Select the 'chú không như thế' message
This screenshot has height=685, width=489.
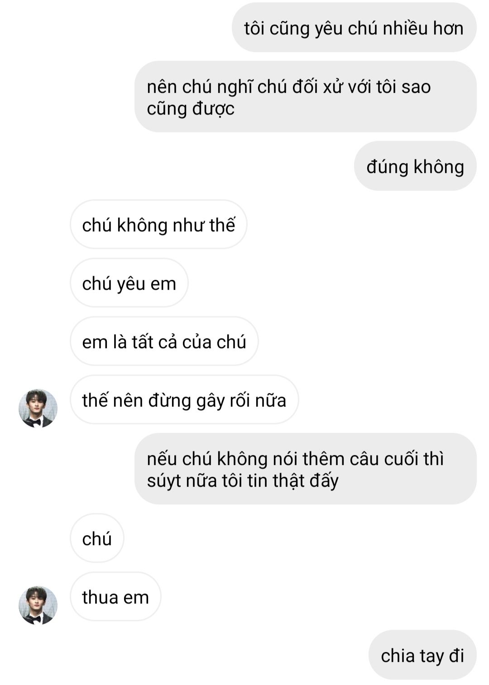158,225
